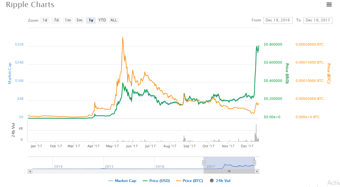Click the navigator scrollbar thumb

pyautogui.click(x=229, y=171)
